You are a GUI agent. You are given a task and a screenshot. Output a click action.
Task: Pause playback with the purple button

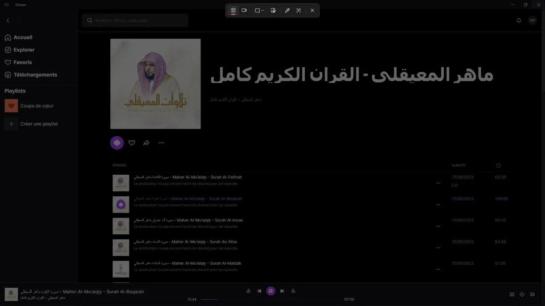click(x=271, y=291)
